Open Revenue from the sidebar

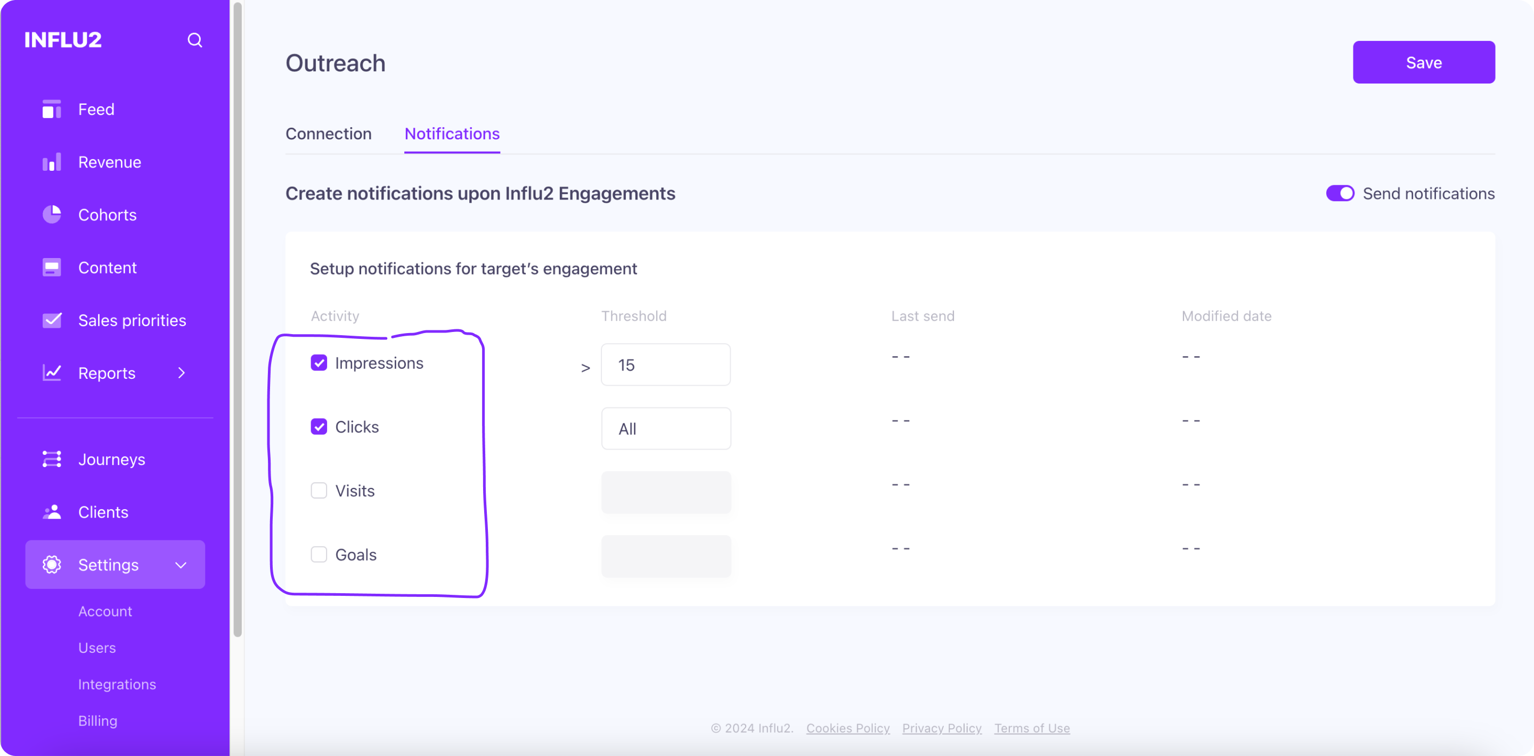pos(110,162)
